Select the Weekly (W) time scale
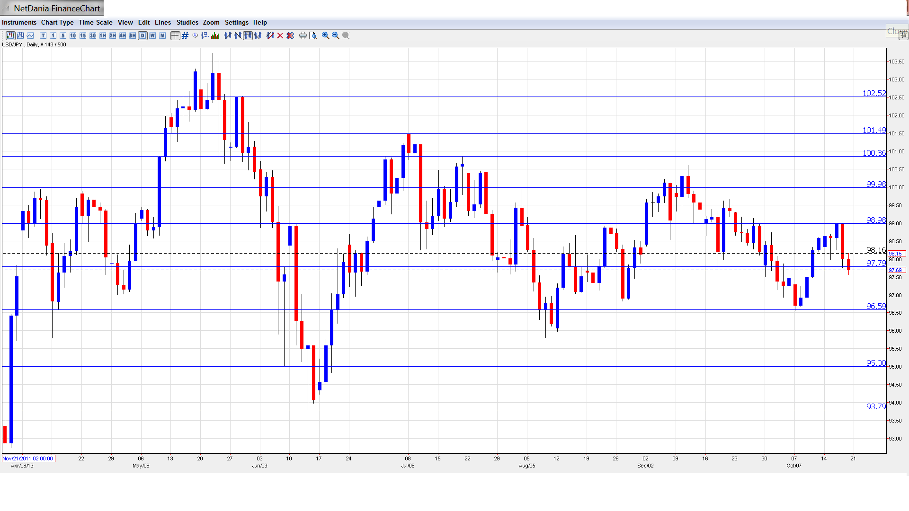The height and width of the screenshot is (511, 909). [152, 35]
